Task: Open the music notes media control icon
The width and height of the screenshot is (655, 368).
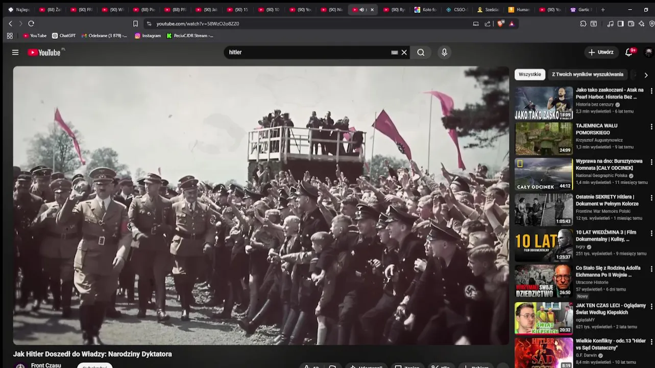Action: tap(610, 24)
